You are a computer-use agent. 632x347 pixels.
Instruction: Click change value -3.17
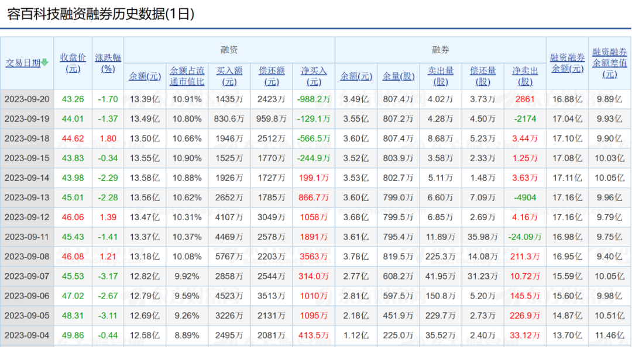(108, 276)
